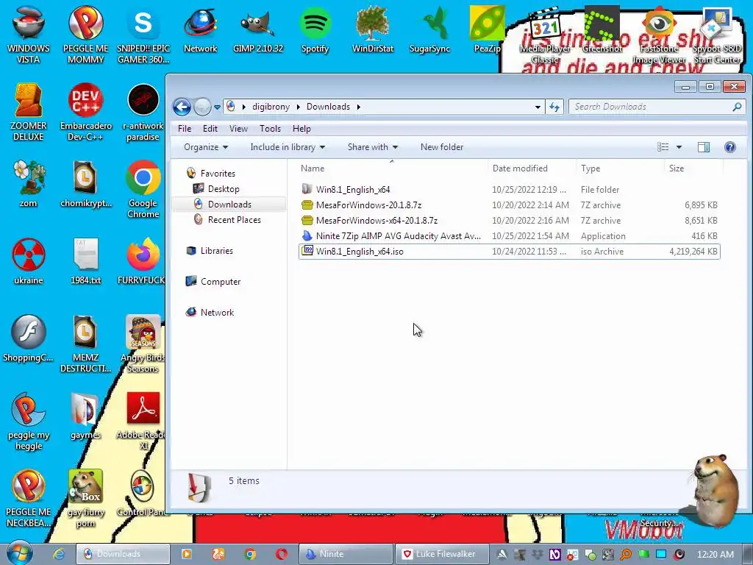Open the Share with dropdown

(x=373, y=147)
